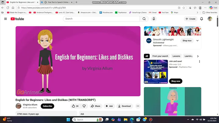Open TripAdvisor bookmark
Screen dimensions: 219x123
pyautogui.click(x=121, y=12)
